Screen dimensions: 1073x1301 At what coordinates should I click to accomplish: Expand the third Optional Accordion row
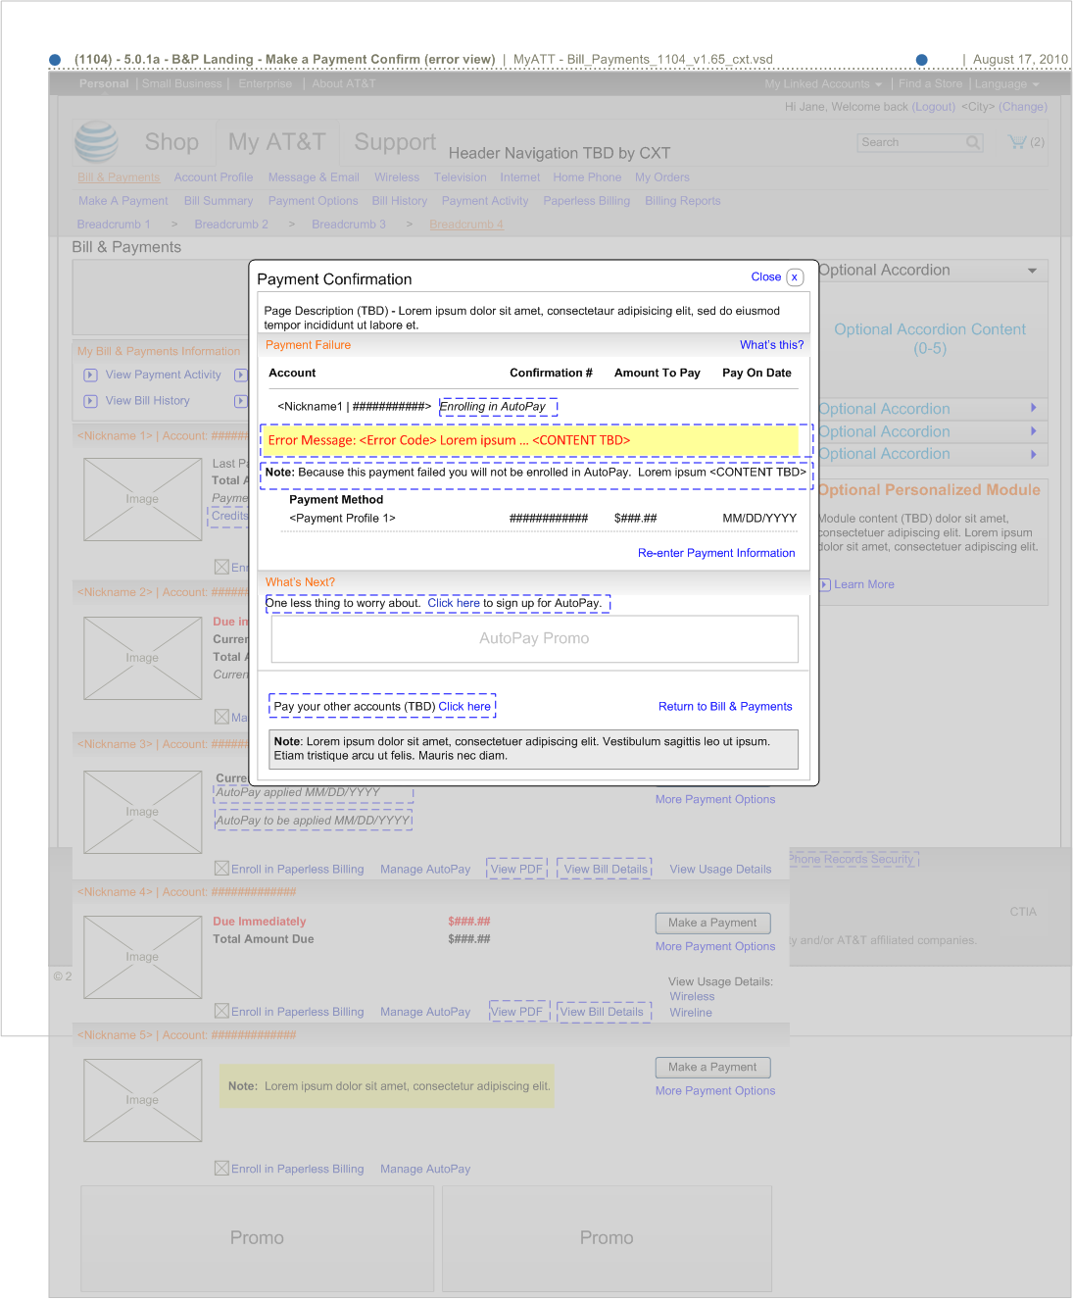click(x=932, y=431)
